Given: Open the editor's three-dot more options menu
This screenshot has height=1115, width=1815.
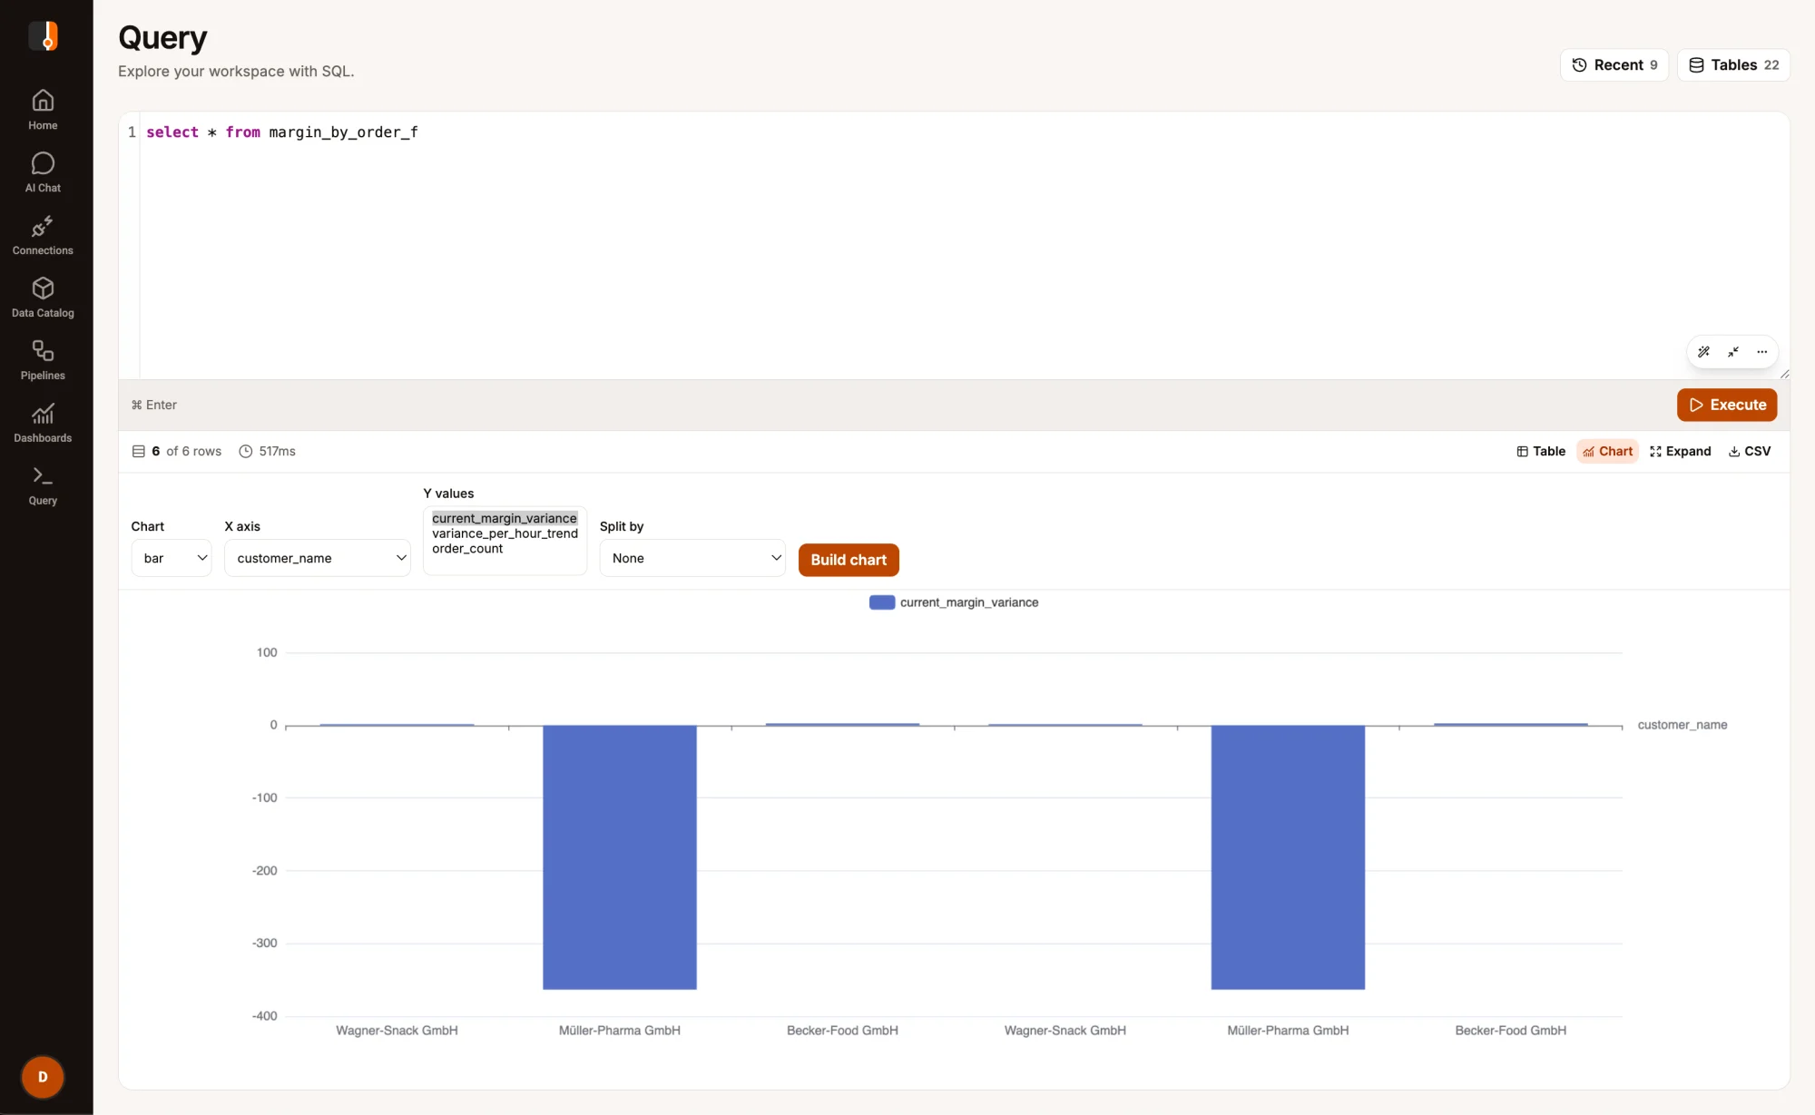Looking at the screenshot, I should pyautogui.click(x=1762, y=352).
